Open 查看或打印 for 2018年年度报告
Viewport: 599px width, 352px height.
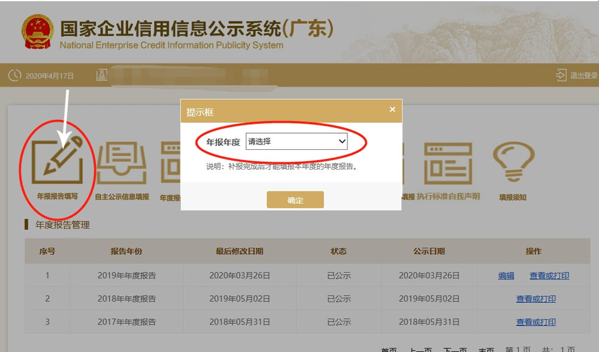click(536, 299)
